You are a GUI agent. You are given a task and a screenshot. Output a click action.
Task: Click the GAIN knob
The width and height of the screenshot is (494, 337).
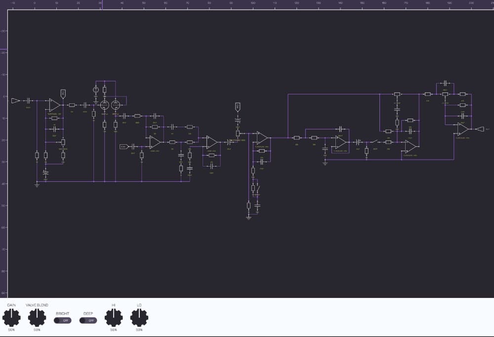[x=11, y=317]
